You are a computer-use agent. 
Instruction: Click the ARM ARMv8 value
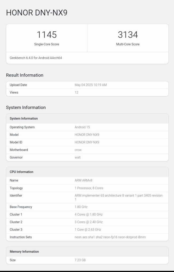pos(84,180)
